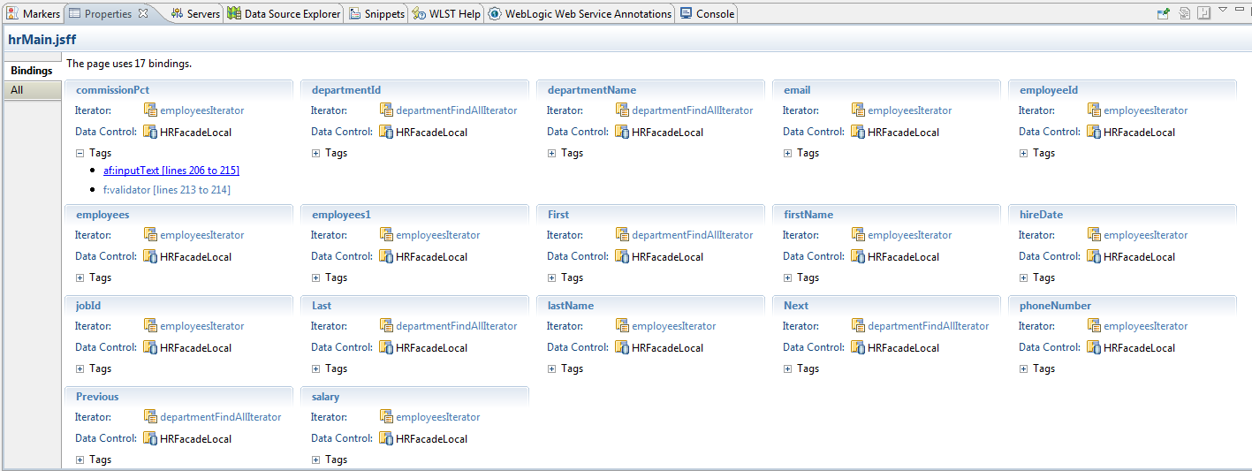Open WebLogic Web Service Annotations tab
Screen dimensions: 1252x471
pyautogui.click(x=580, y=13)
